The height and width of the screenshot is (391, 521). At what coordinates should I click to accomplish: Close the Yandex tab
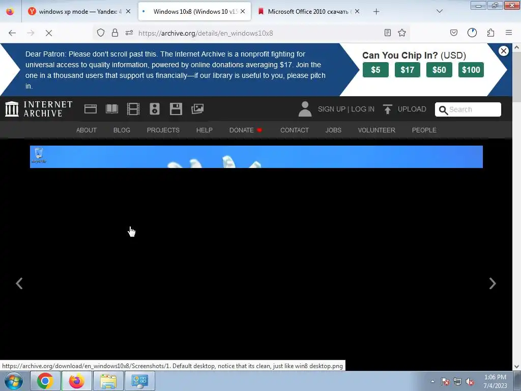click(128, 11)
